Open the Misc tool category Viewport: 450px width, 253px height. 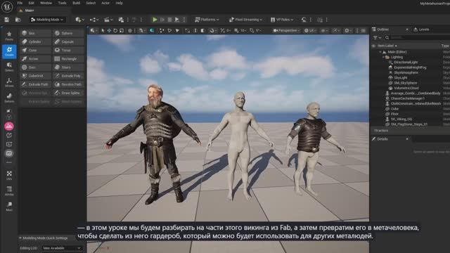coord(9,207)
